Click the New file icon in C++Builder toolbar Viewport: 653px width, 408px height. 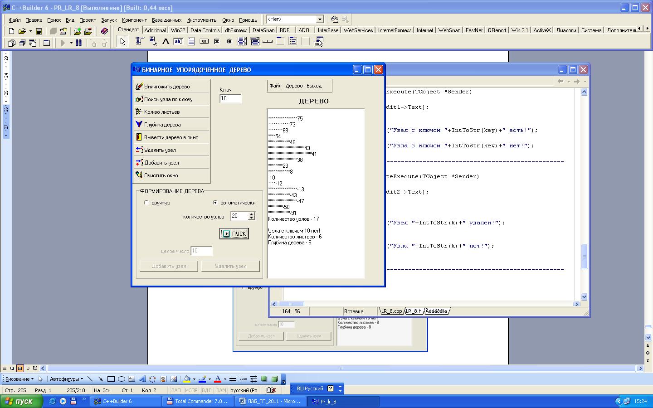point(12,31)
